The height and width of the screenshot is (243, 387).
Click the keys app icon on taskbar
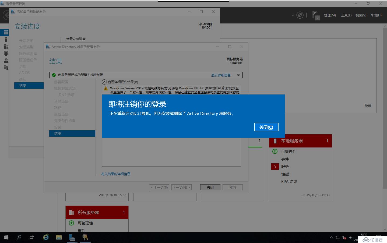pyautogui.click(x=85, y=237)
